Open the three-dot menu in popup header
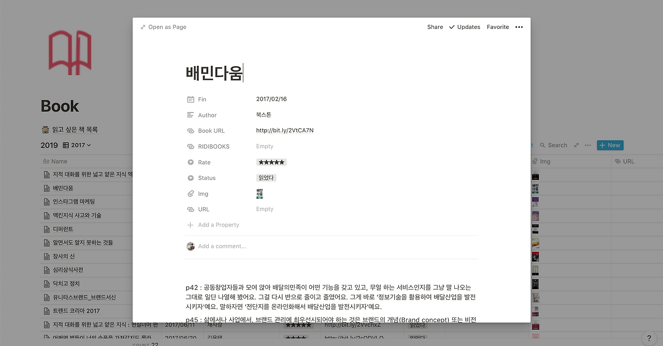Image resolution: width=663 pixels, height=346 pixels. click(519, 27)
